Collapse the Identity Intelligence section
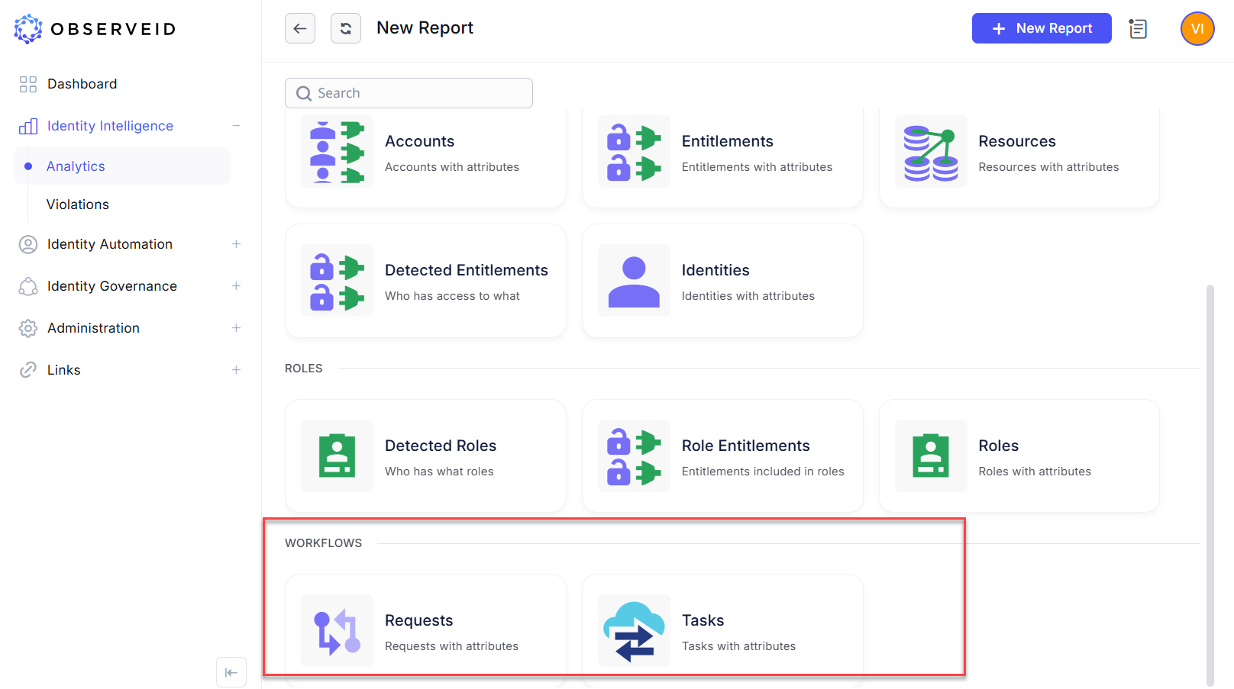Viewport: 1234px width, 689px height. 237,126
